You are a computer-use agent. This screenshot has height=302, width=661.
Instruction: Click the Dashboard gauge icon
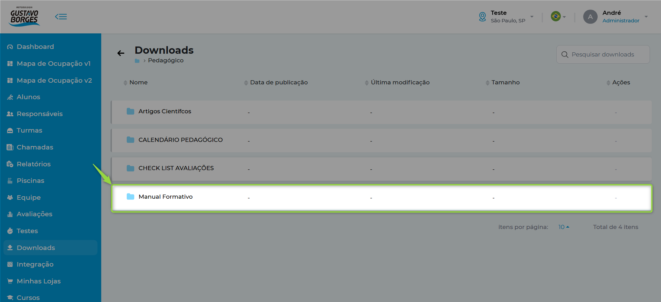click(10, 47)
